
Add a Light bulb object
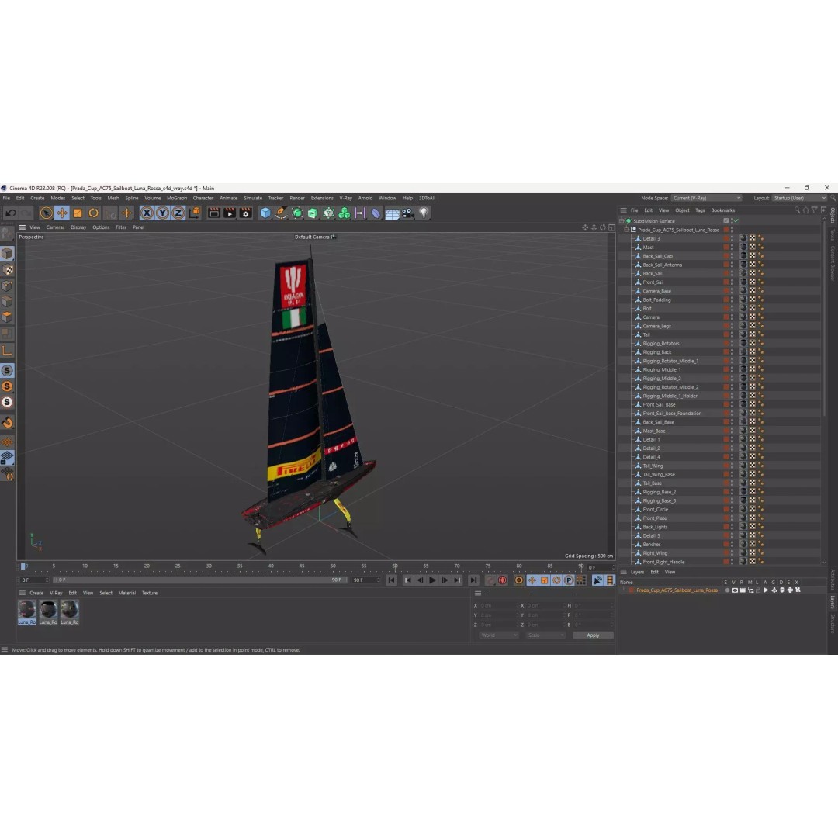pos(424,213)
